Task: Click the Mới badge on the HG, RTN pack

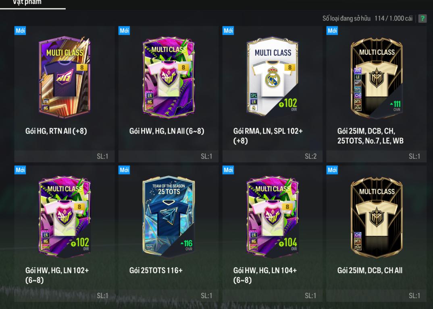Action: pyautogui.click(x=20, y=31)
